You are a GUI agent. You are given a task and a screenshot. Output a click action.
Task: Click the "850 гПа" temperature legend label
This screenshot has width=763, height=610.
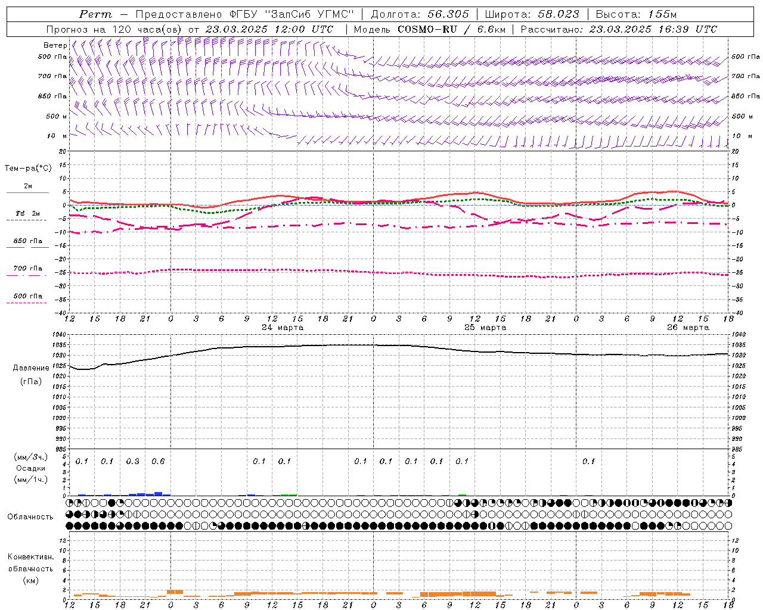28,241
